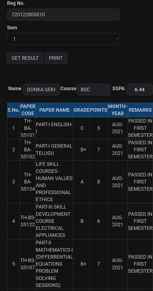Click the GET RESULT button

[25, 58]
